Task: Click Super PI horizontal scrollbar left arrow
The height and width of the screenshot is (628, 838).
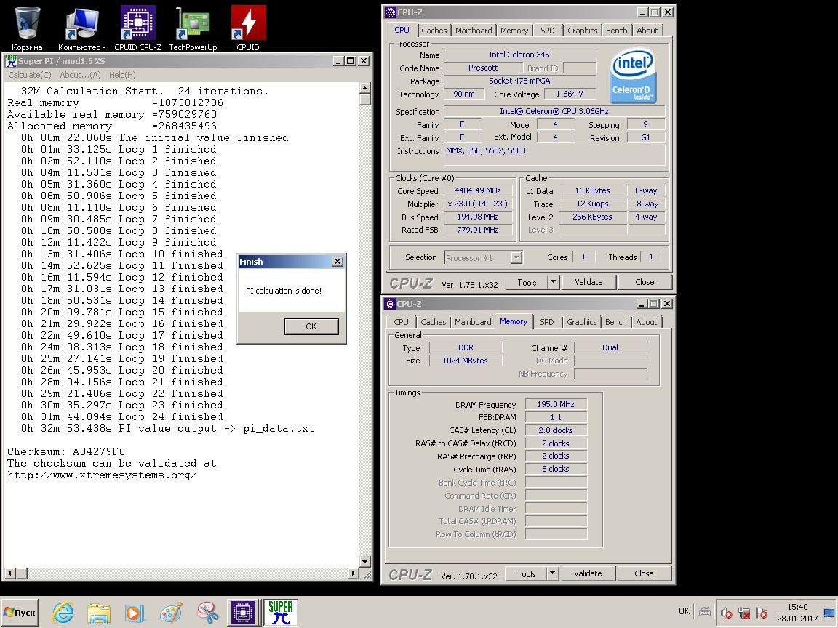Action: (x=9, y=573)
